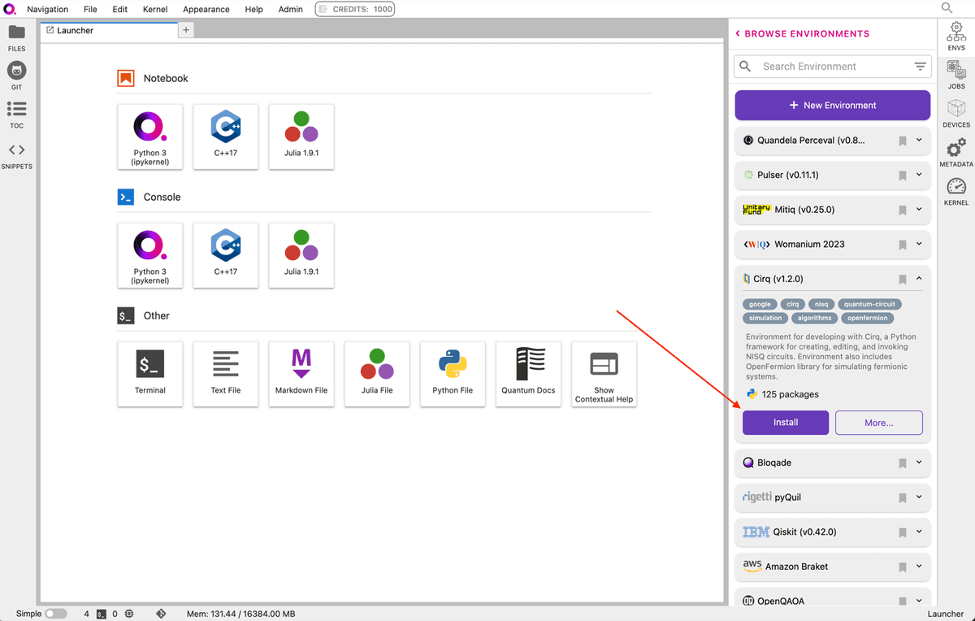Open the Kernel usage panel
The width and height of the screenshot is (975, 621).
[x=956, y=192]
